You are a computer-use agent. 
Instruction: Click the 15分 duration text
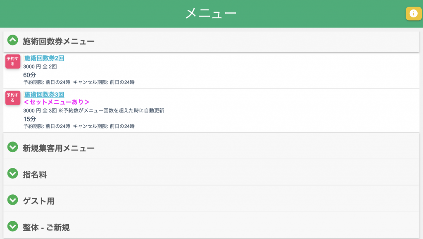click(30, 119)
